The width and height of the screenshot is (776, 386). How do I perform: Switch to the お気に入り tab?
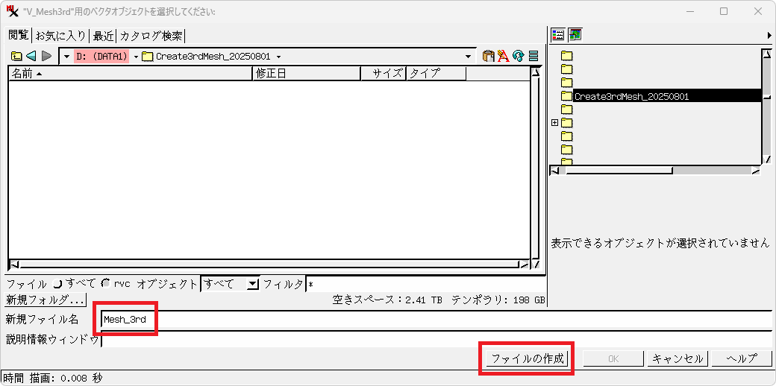tap(60, 36)
